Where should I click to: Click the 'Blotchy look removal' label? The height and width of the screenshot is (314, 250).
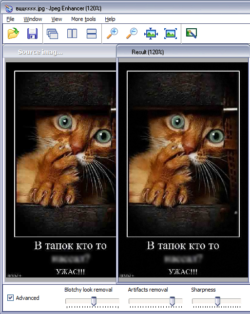click(x=88, y=290)
